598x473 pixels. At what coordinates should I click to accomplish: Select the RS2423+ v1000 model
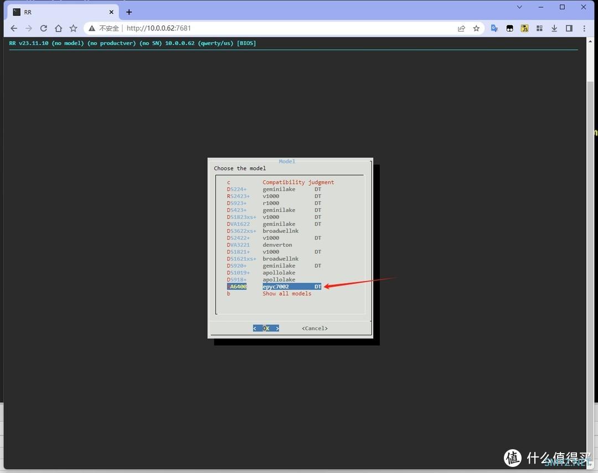(274, 196)
